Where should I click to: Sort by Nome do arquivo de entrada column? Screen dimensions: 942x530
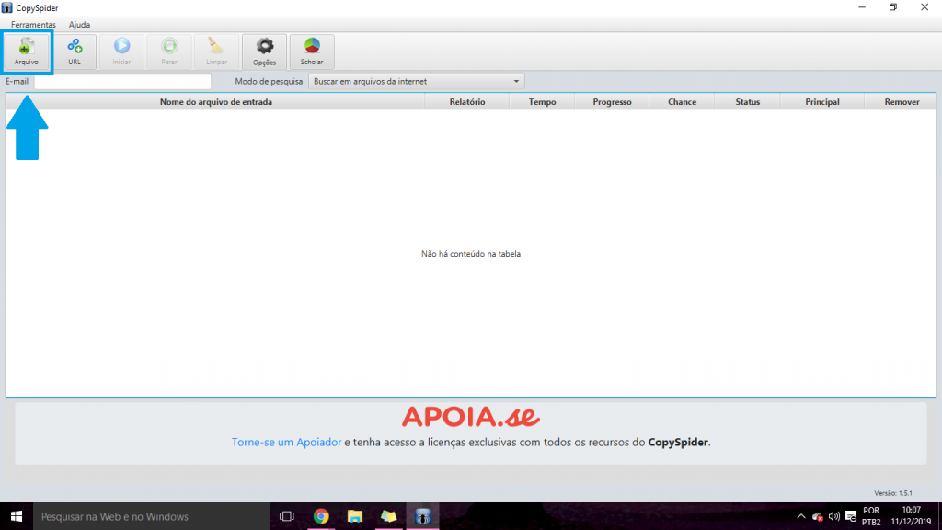point(215,102)
